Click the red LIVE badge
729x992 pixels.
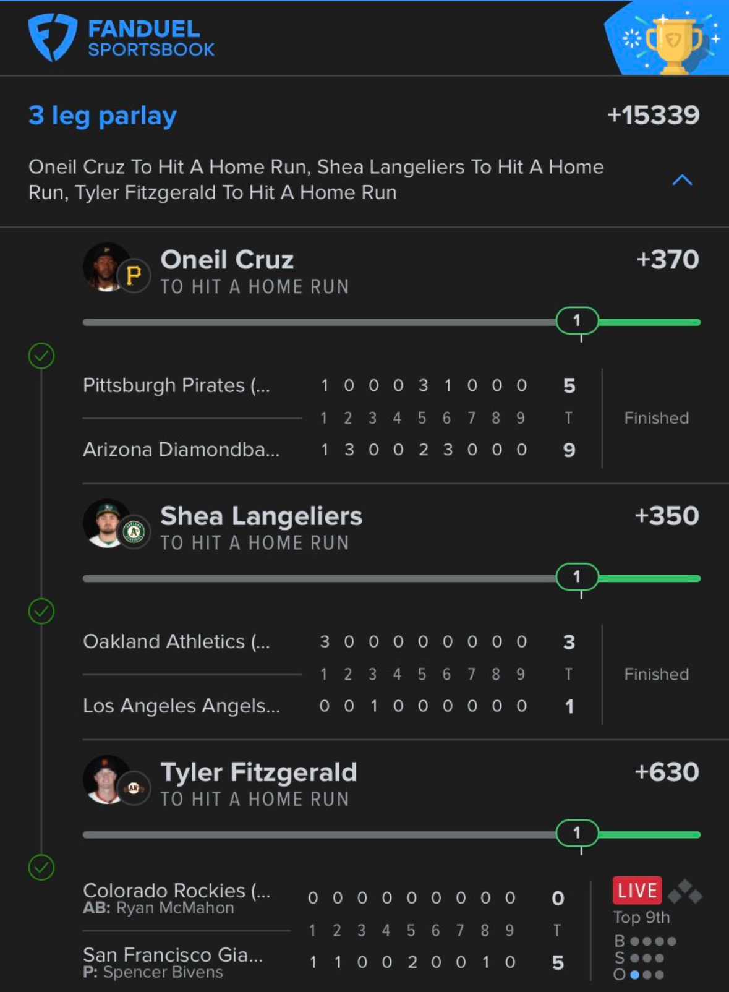coord(637,891)
